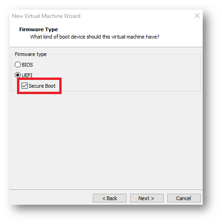Screen dimensions: 222x224
Task: Select the UEFI radio button
Action: pyautogui.click(x=17, y=75)
